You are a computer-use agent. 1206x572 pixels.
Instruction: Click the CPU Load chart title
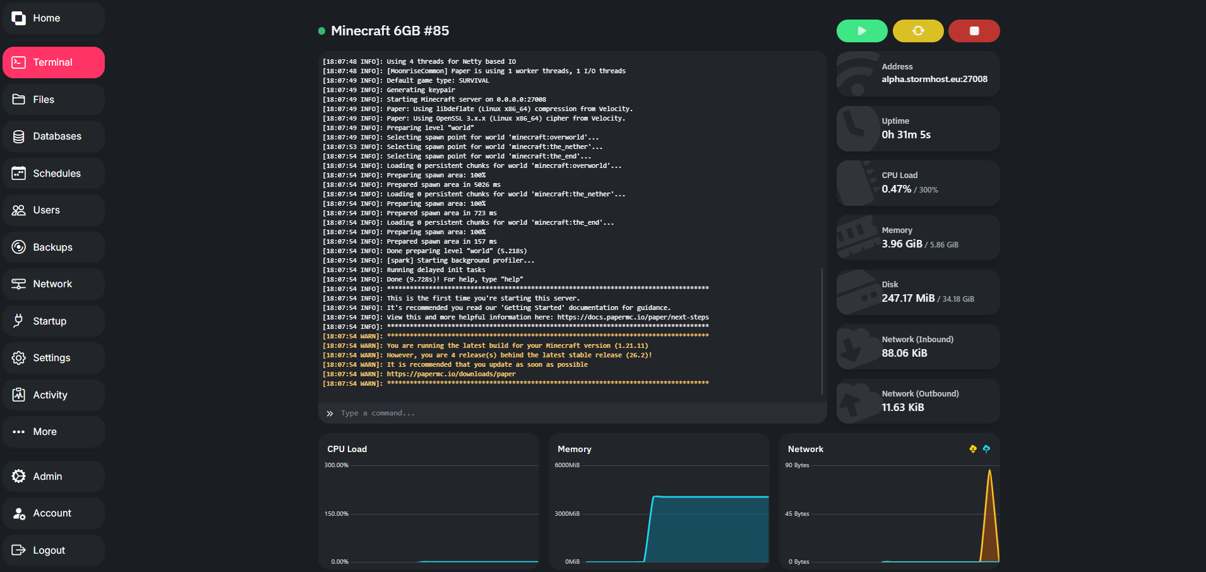(347, 450)
